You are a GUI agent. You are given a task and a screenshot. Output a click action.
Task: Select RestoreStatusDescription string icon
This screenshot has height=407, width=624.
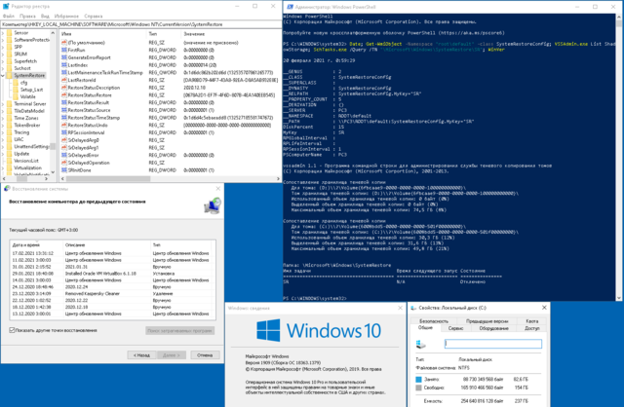64,88
